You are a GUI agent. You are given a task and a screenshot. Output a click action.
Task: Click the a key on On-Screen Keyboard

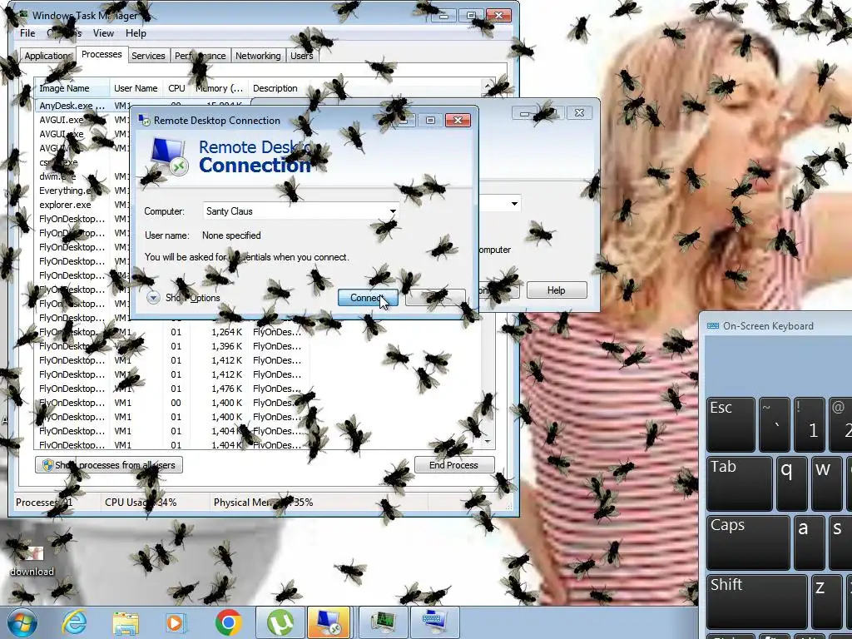coord(809,542)
